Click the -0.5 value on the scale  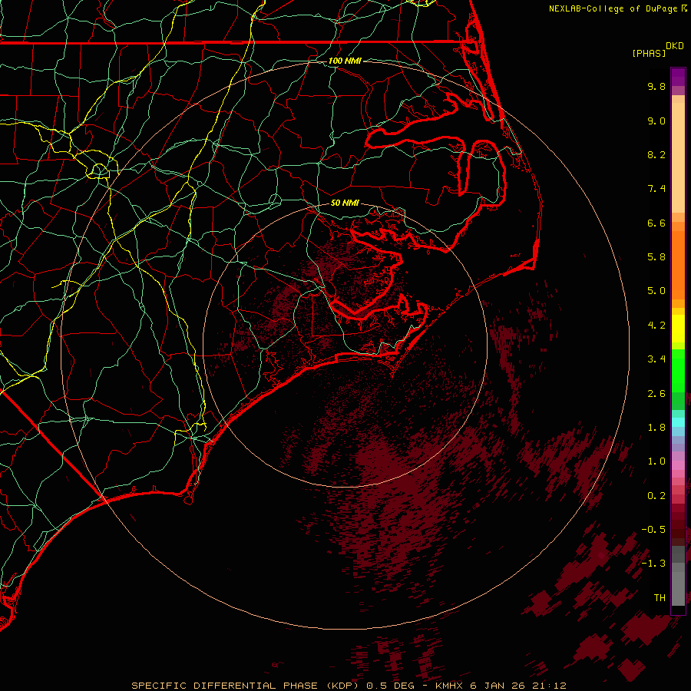pyautogui.click(x=653, y=530)
